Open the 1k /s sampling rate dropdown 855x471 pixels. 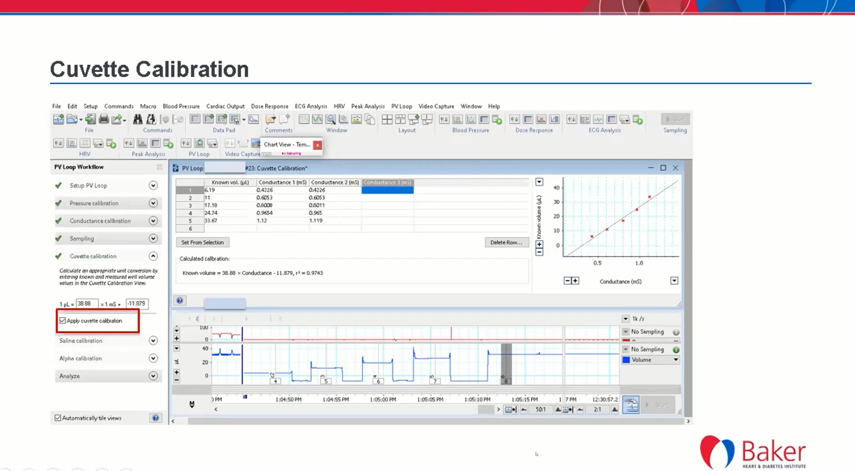(625, 319)
